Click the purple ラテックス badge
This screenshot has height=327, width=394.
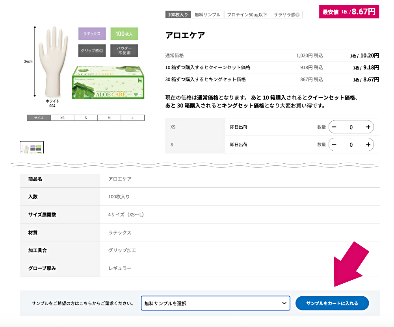point(92,34)
